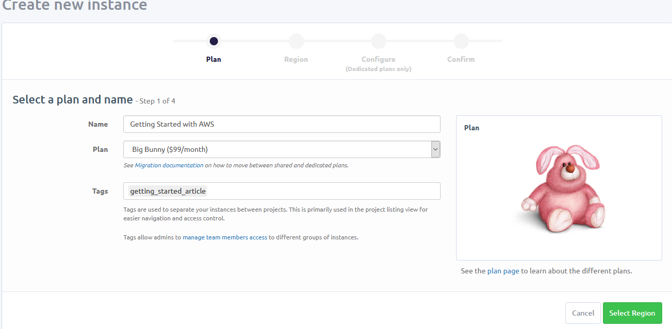Click the '- Step 1 of 4' text

tap(156, 101)
